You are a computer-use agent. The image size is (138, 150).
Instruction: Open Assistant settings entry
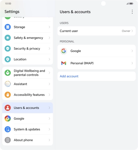tap(28, 84)
